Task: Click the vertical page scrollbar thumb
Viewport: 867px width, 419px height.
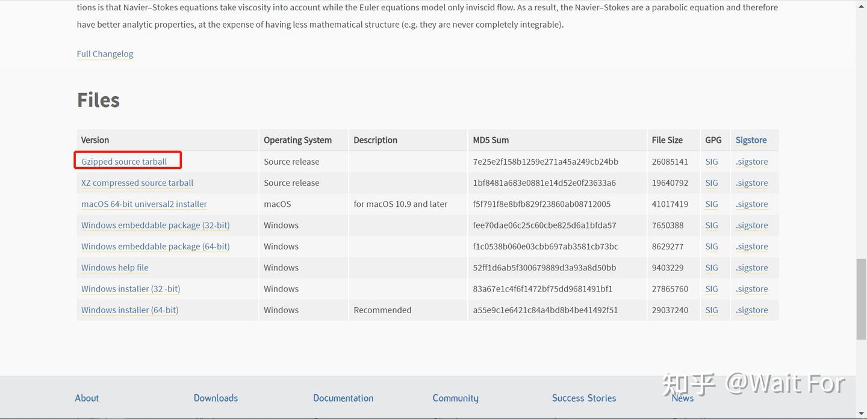Action: pos(862,299)
